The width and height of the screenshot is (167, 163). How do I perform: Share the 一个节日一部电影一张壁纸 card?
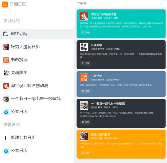click(x=86, y=122)
